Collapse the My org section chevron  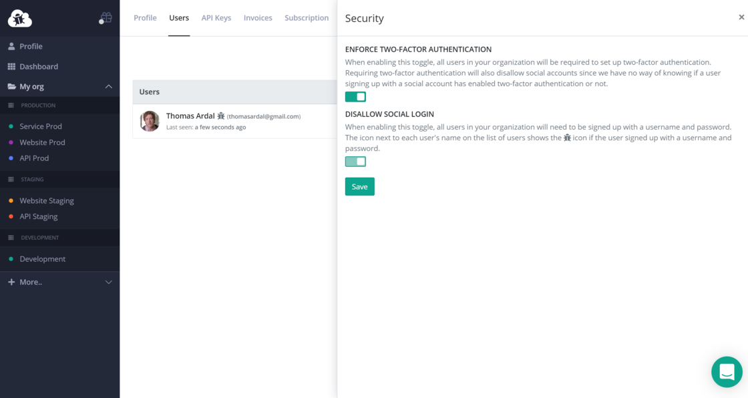tap(109, 86)
